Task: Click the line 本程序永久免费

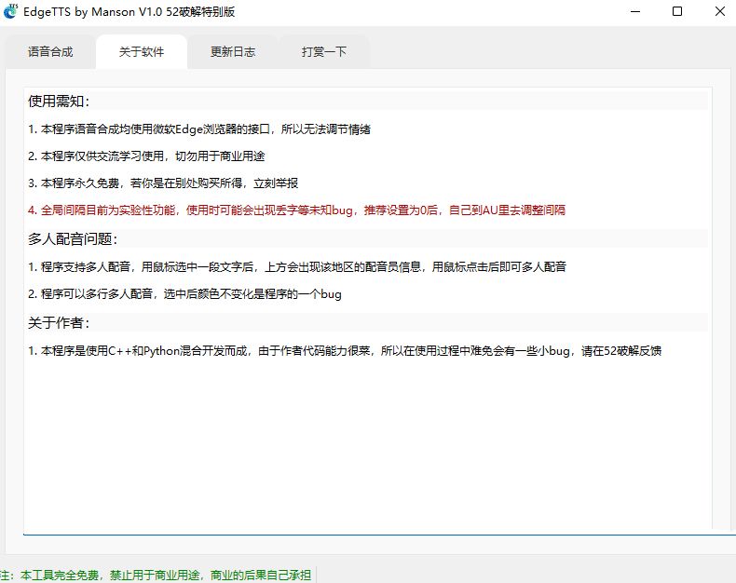Action: [x=162, y=183]
